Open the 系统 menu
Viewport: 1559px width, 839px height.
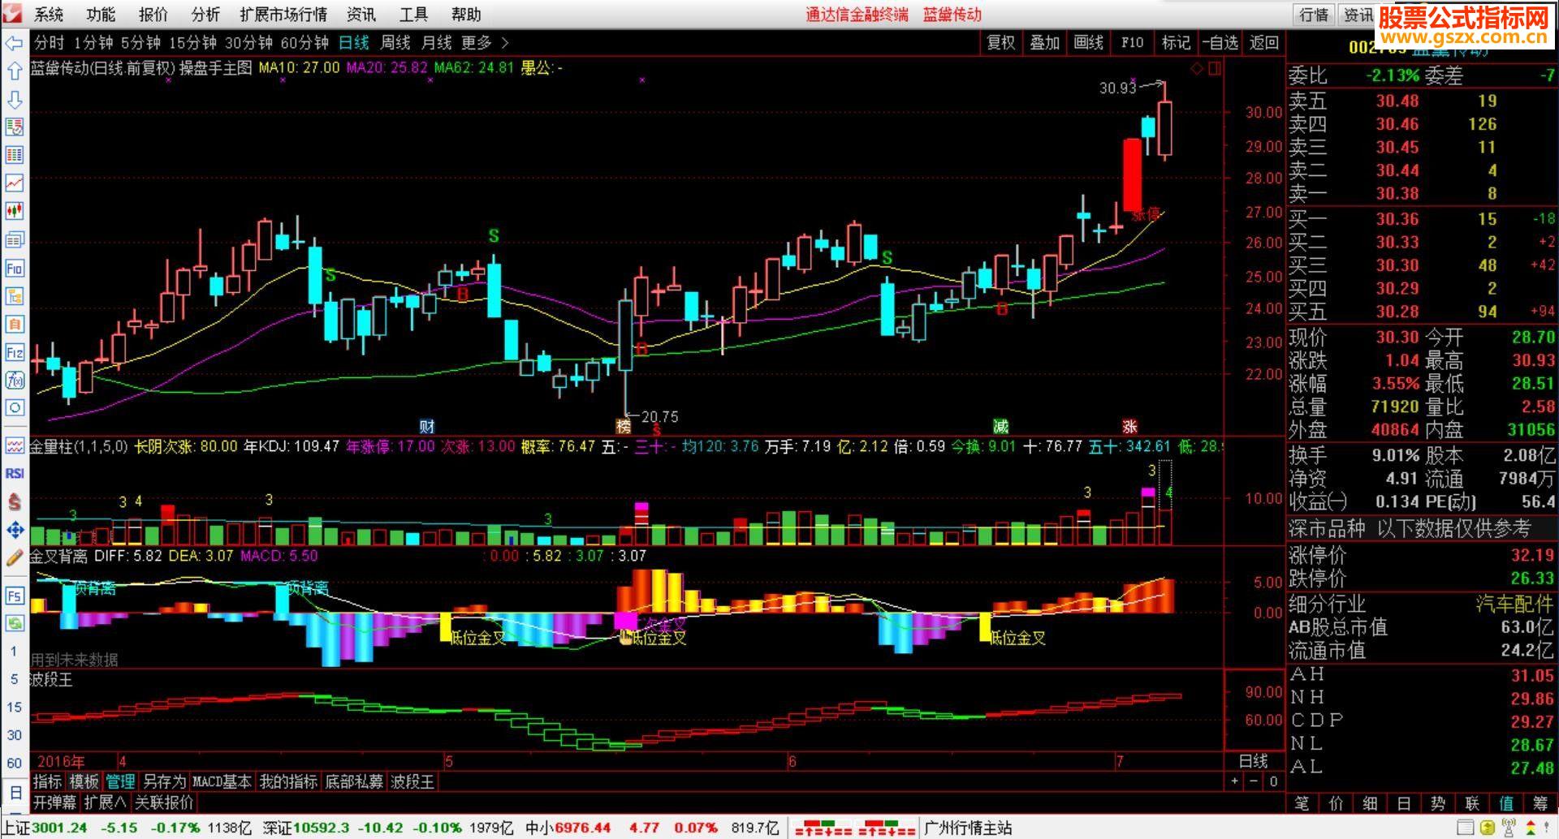[x=49, y=15]
